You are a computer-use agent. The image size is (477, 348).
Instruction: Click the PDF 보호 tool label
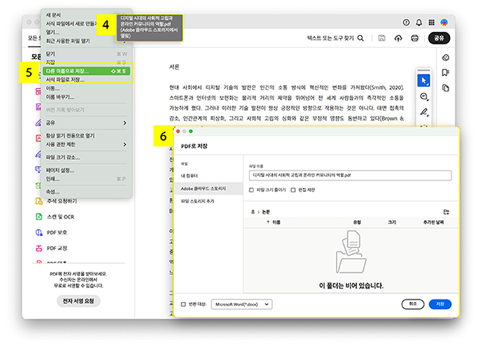click(57, 232)
